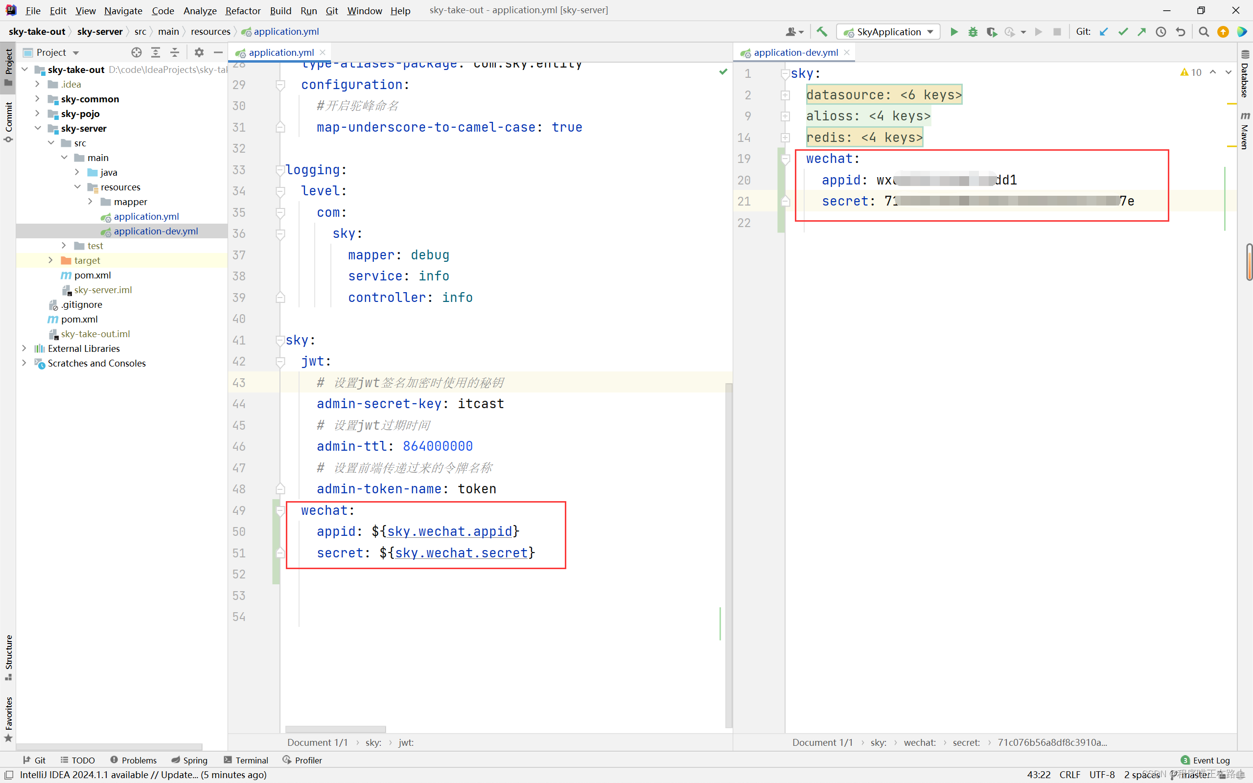This screenshot has height=783, width=1253.
Task: Build project using the hammer icon
Action: click(822, 32)
